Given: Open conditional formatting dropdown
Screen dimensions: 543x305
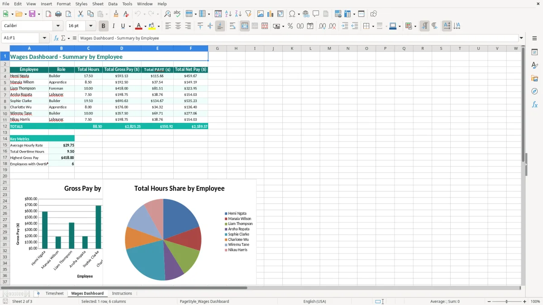Looking at the screenshot, I should 415,26.
